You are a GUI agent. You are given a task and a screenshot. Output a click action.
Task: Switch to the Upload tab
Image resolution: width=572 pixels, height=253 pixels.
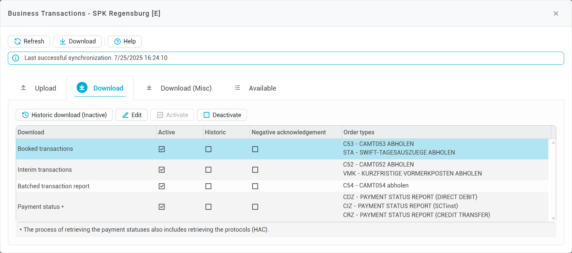pyautogui.click(x=38, y=88)
